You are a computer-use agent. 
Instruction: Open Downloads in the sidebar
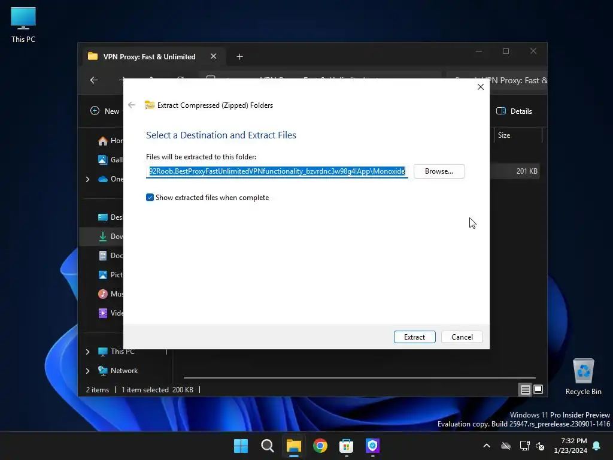[x=110, y=236]
